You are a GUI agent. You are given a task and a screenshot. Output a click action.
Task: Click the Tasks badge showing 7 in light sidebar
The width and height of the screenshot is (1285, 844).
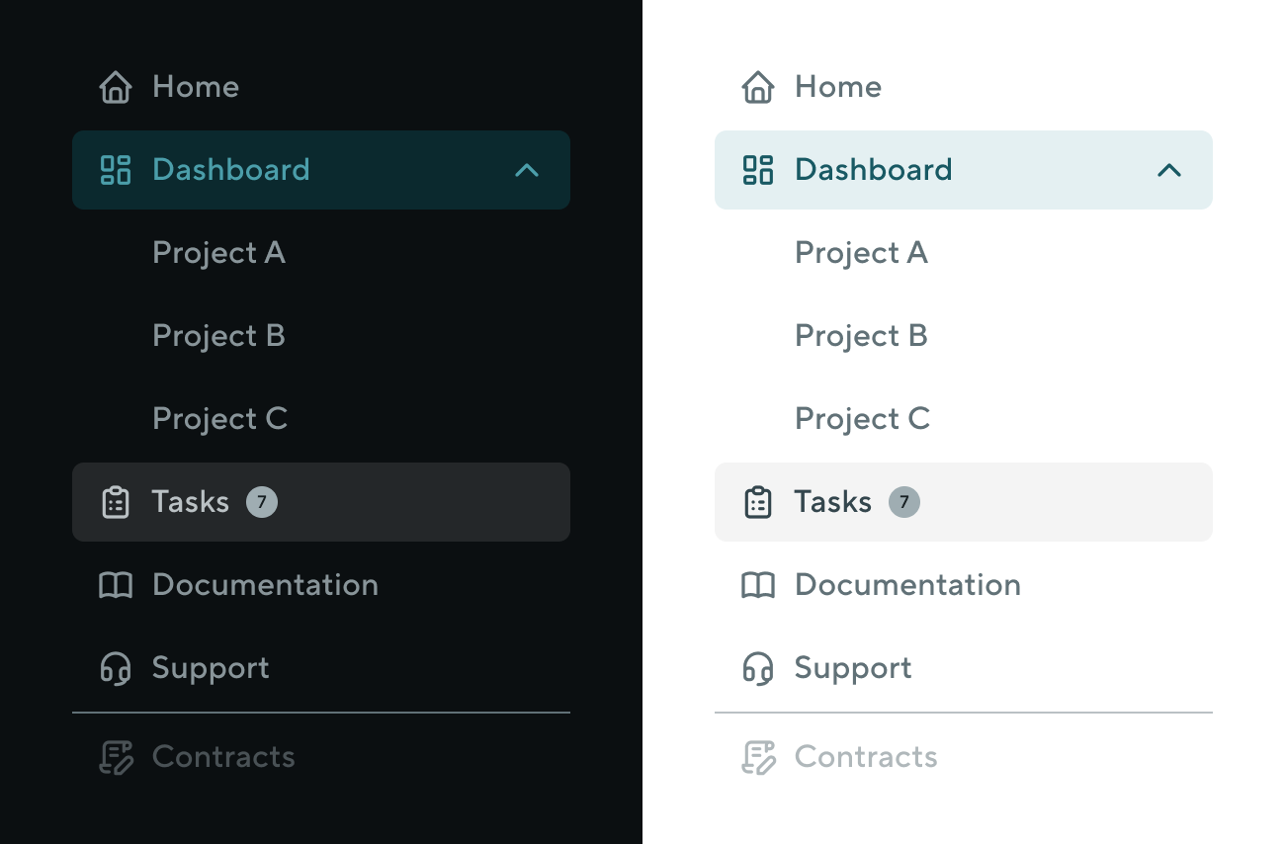click(x=903, y=501)
